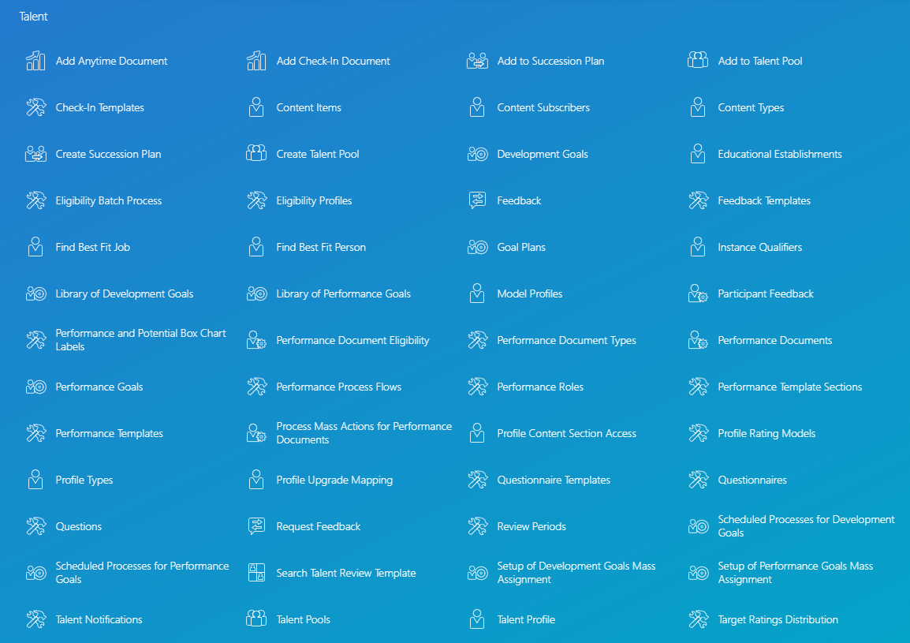Select the Goal Plans icon
Screen dimensions: 910x643
[x=477, y=247]
